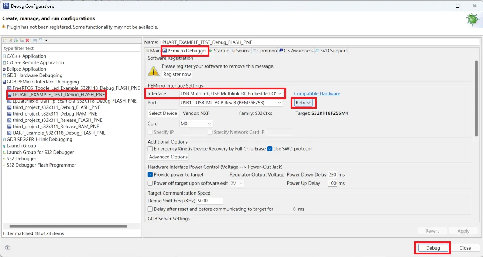Click the Debug Shift Freq input field
This screenshot has height=257, width=483.
click(210, 201)
